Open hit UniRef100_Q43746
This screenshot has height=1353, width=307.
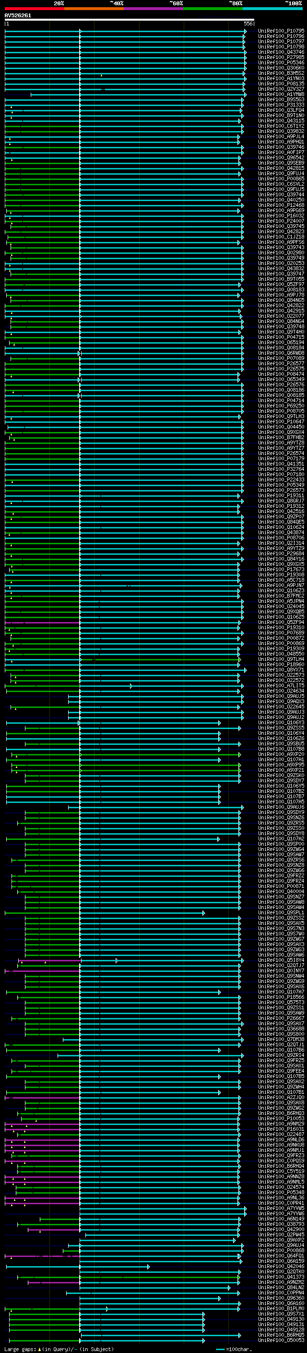point(281,52)
